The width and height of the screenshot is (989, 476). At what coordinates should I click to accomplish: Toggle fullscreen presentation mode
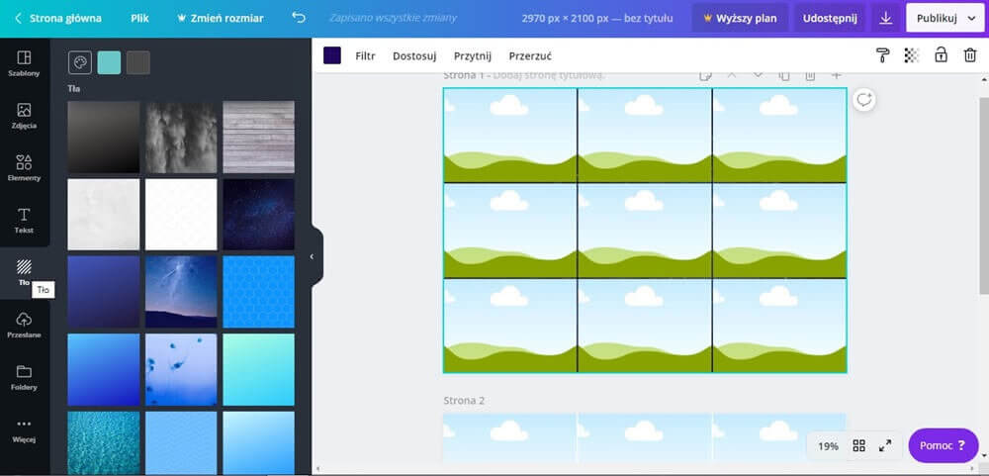point(885,446)
